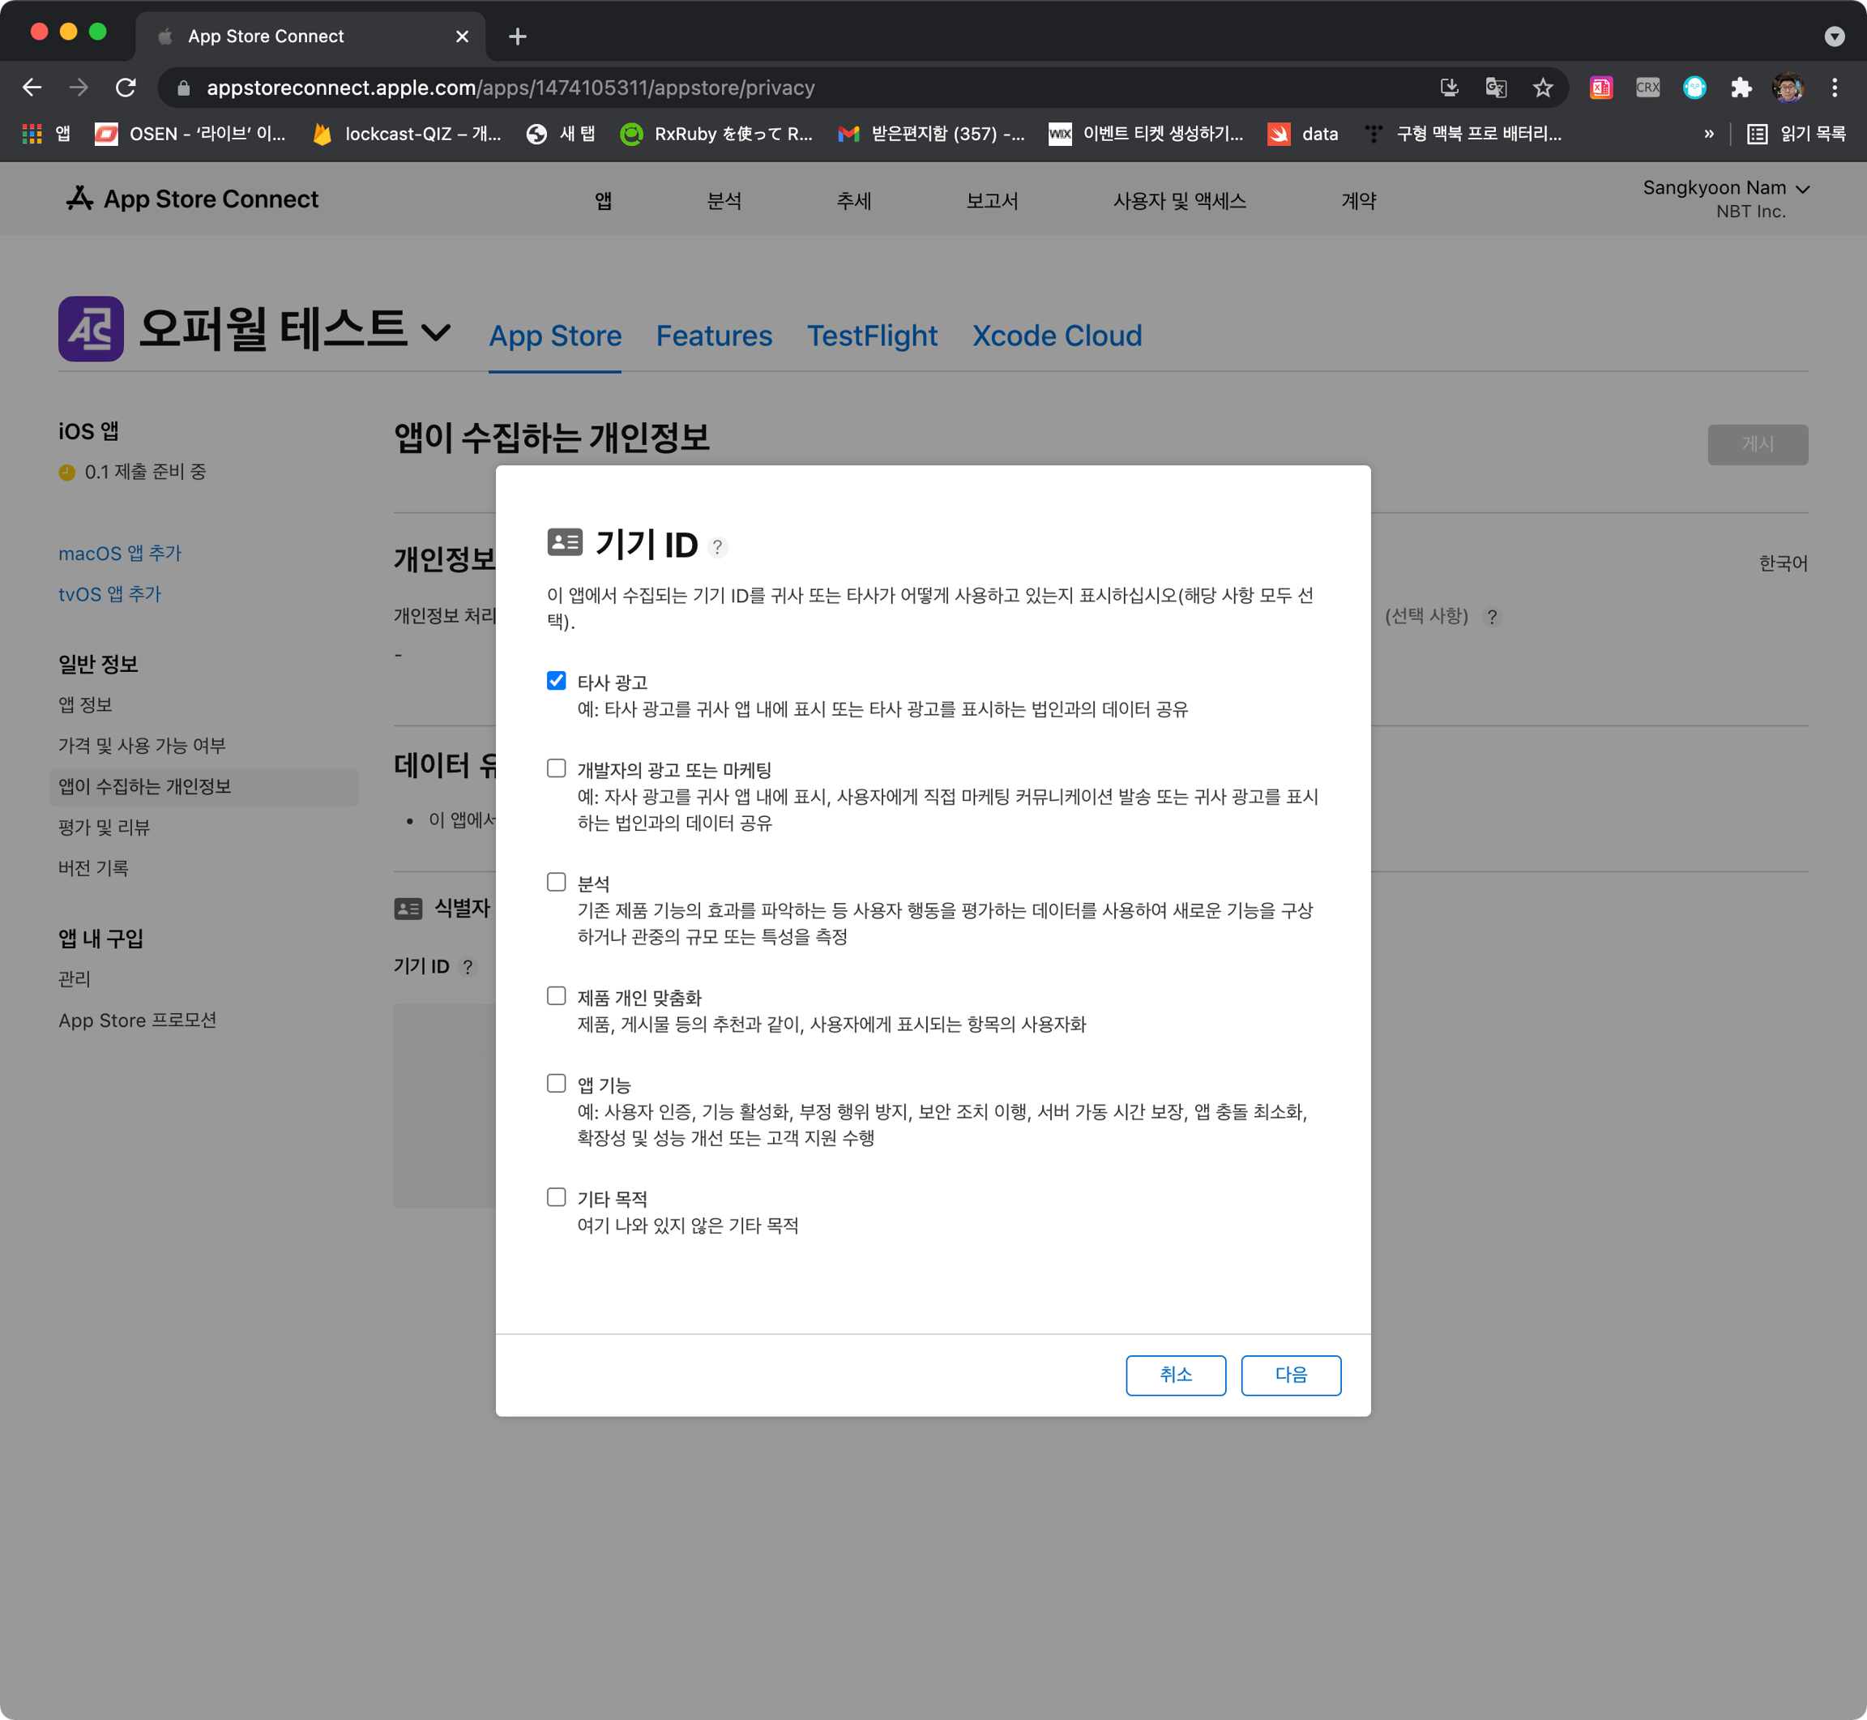The width and height of the screenshot is (1867, 1720).
Task: Click the 다음 button
Action: pyautogui.click(x=1290, y=1375)
